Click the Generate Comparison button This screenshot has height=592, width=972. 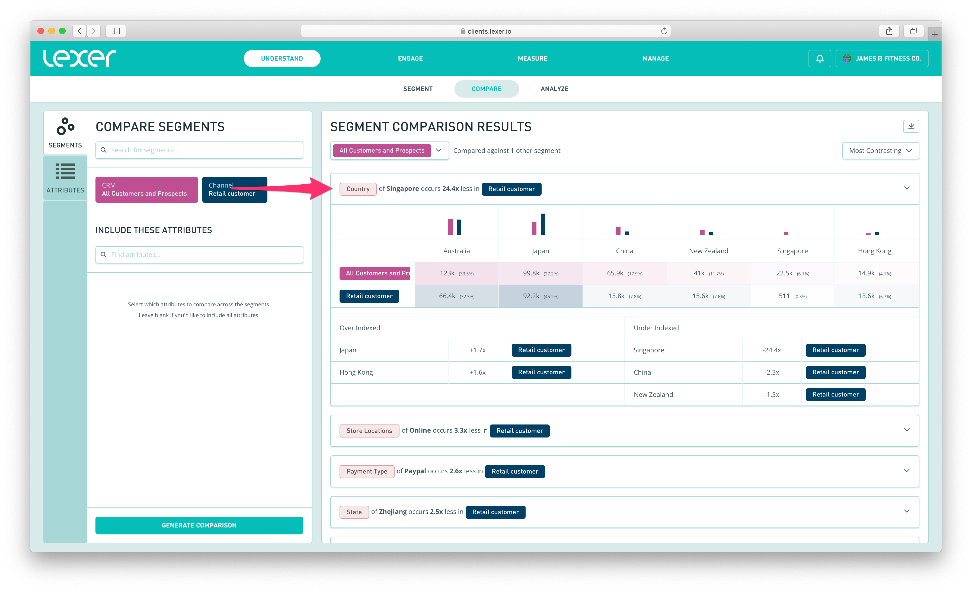[199, 525]
